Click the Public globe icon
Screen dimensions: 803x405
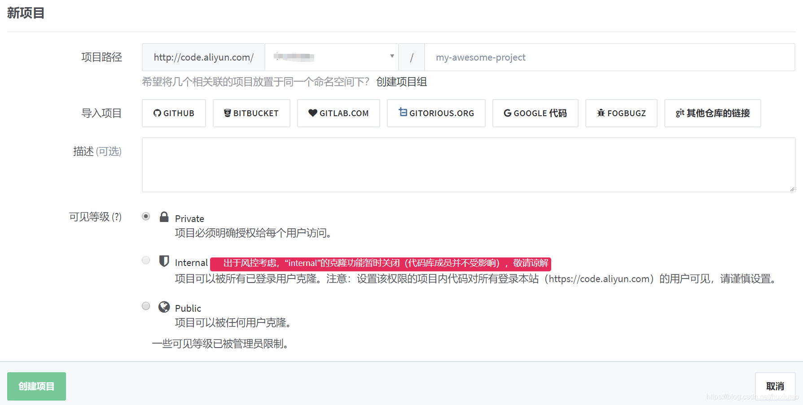(164, 307)
